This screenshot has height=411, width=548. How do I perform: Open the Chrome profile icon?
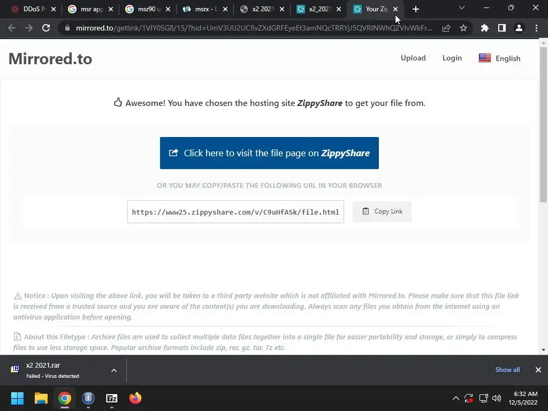pos(519,28)
